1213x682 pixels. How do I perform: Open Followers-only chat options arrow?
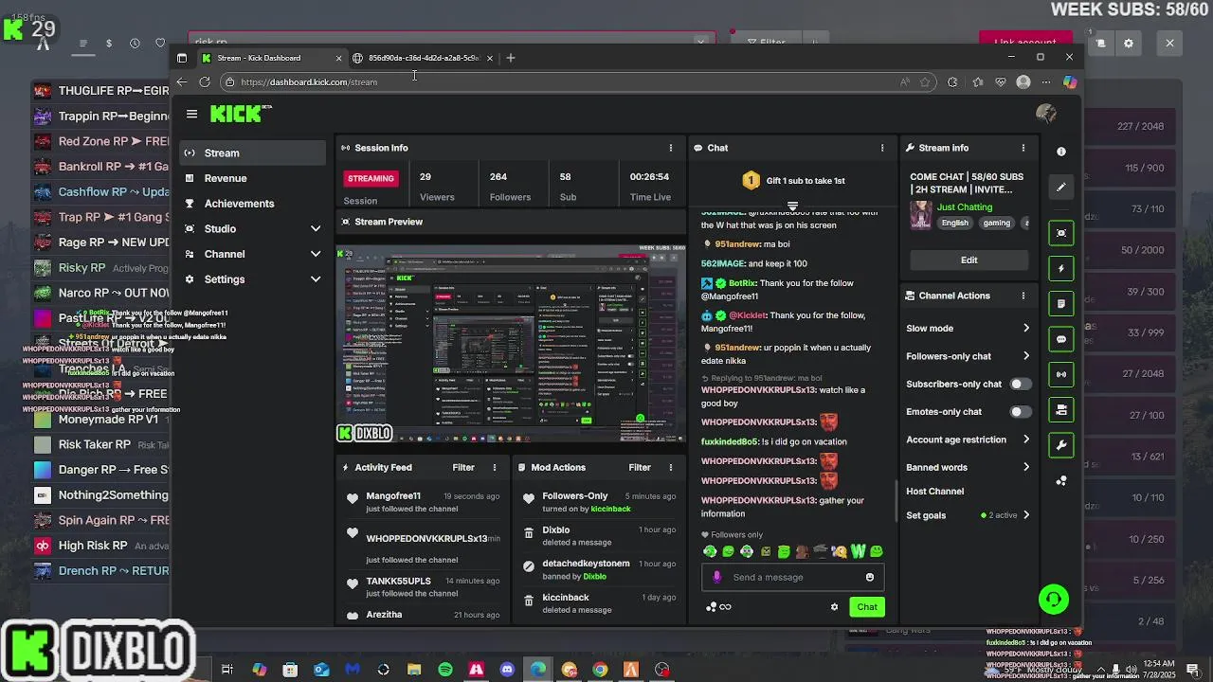click(1026, 356)
